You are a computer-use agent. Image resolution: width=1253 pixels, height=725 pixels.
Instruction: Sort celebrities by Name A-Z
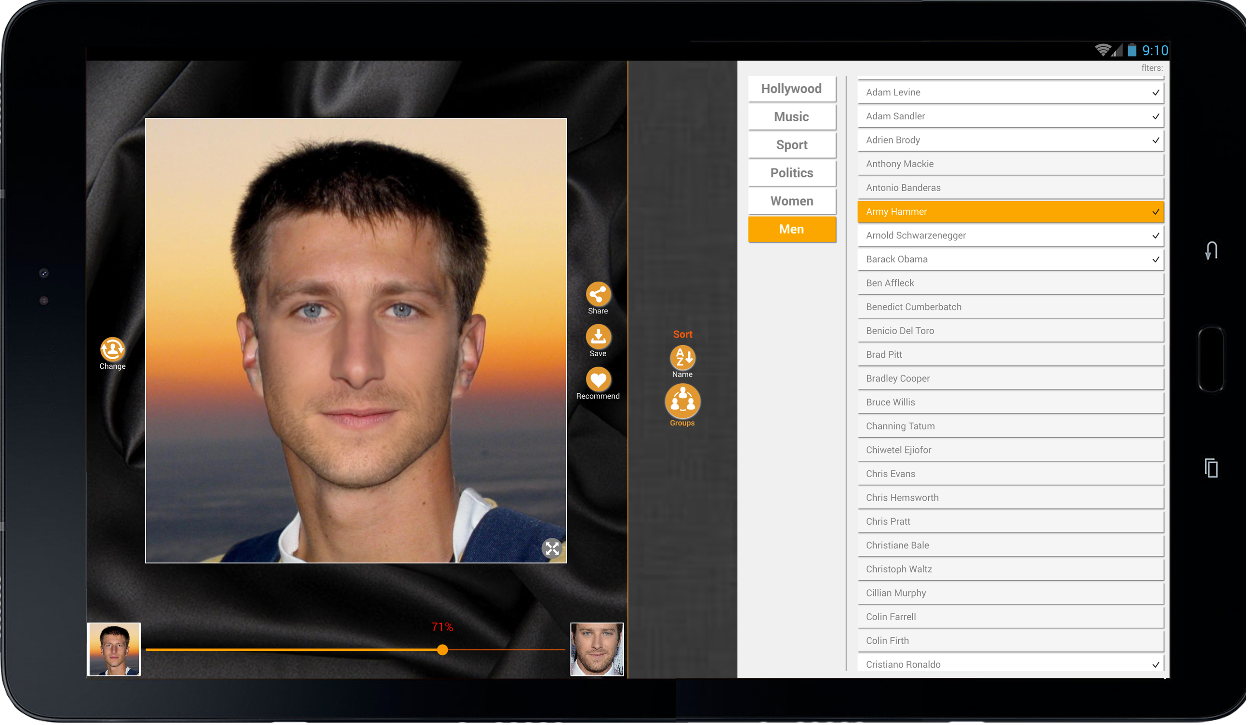click(x=682, y=358)
